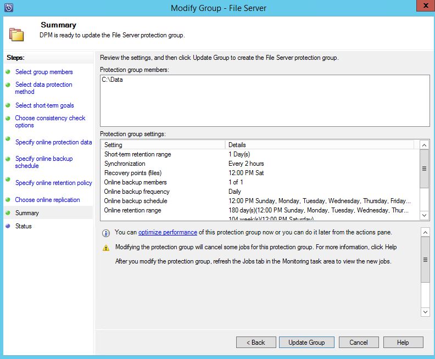Click the info icon next to optimize performance message
The image size is (435, 359).
105,233
